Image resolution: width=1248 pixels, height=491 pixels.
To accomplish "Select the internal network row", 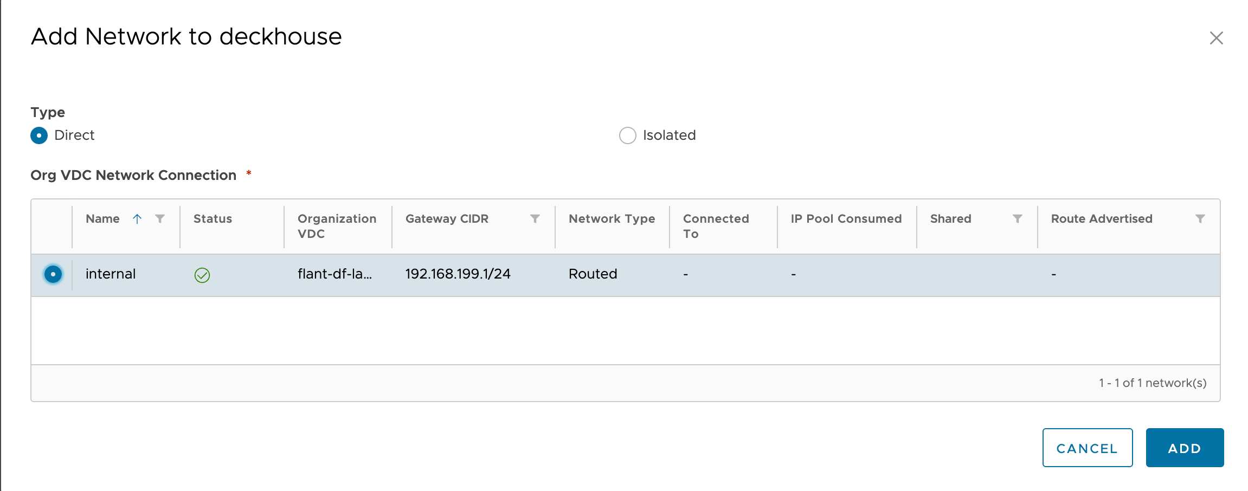I will click(379, 275).
